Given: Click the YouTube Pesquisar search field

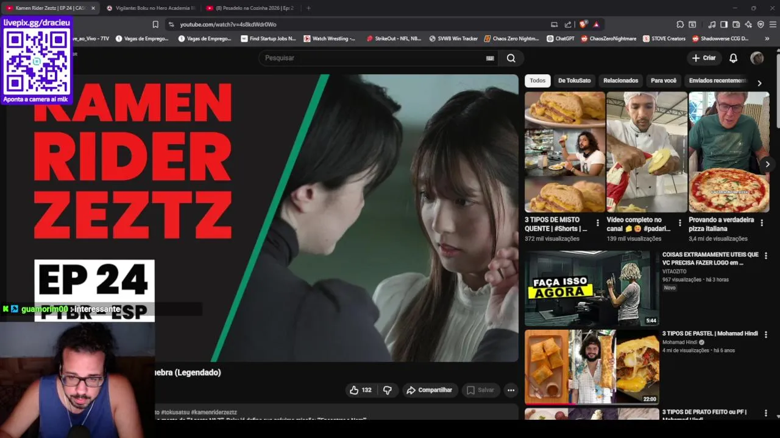Looking at the screenshot, I should 378,58.
